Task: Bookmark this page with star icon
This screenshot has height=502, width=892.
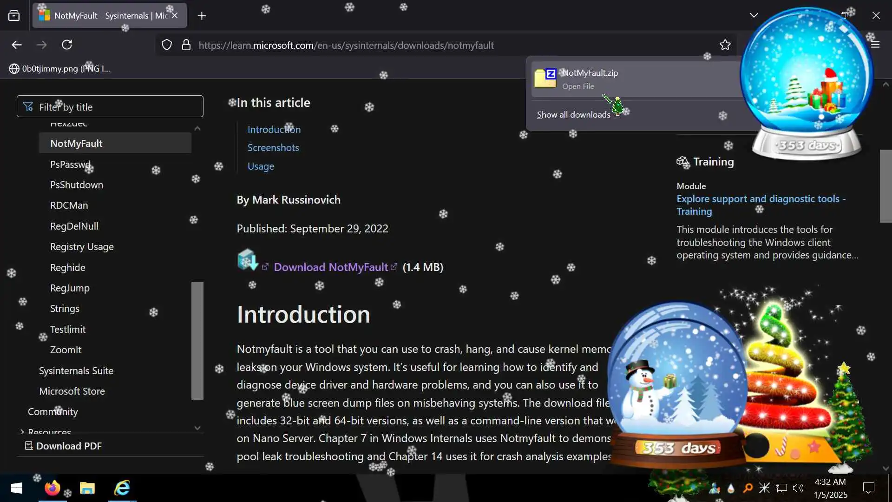Action: click(725, 45)
